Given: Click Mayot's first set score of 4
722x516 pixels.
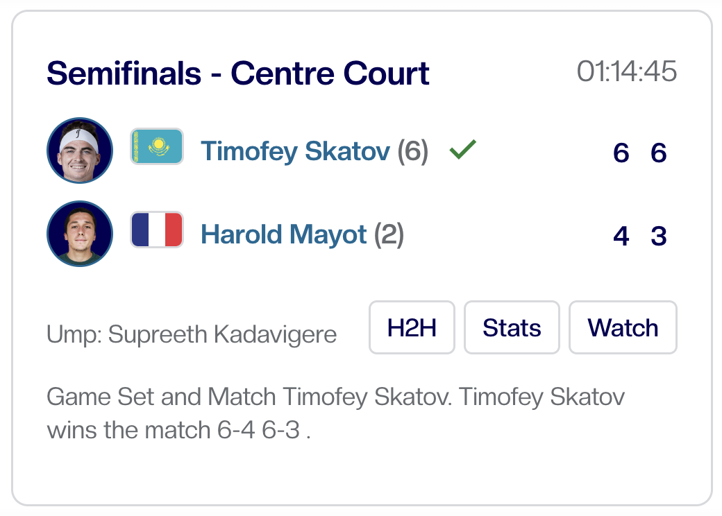Looking at the screenshot, I should pos(621,237).
